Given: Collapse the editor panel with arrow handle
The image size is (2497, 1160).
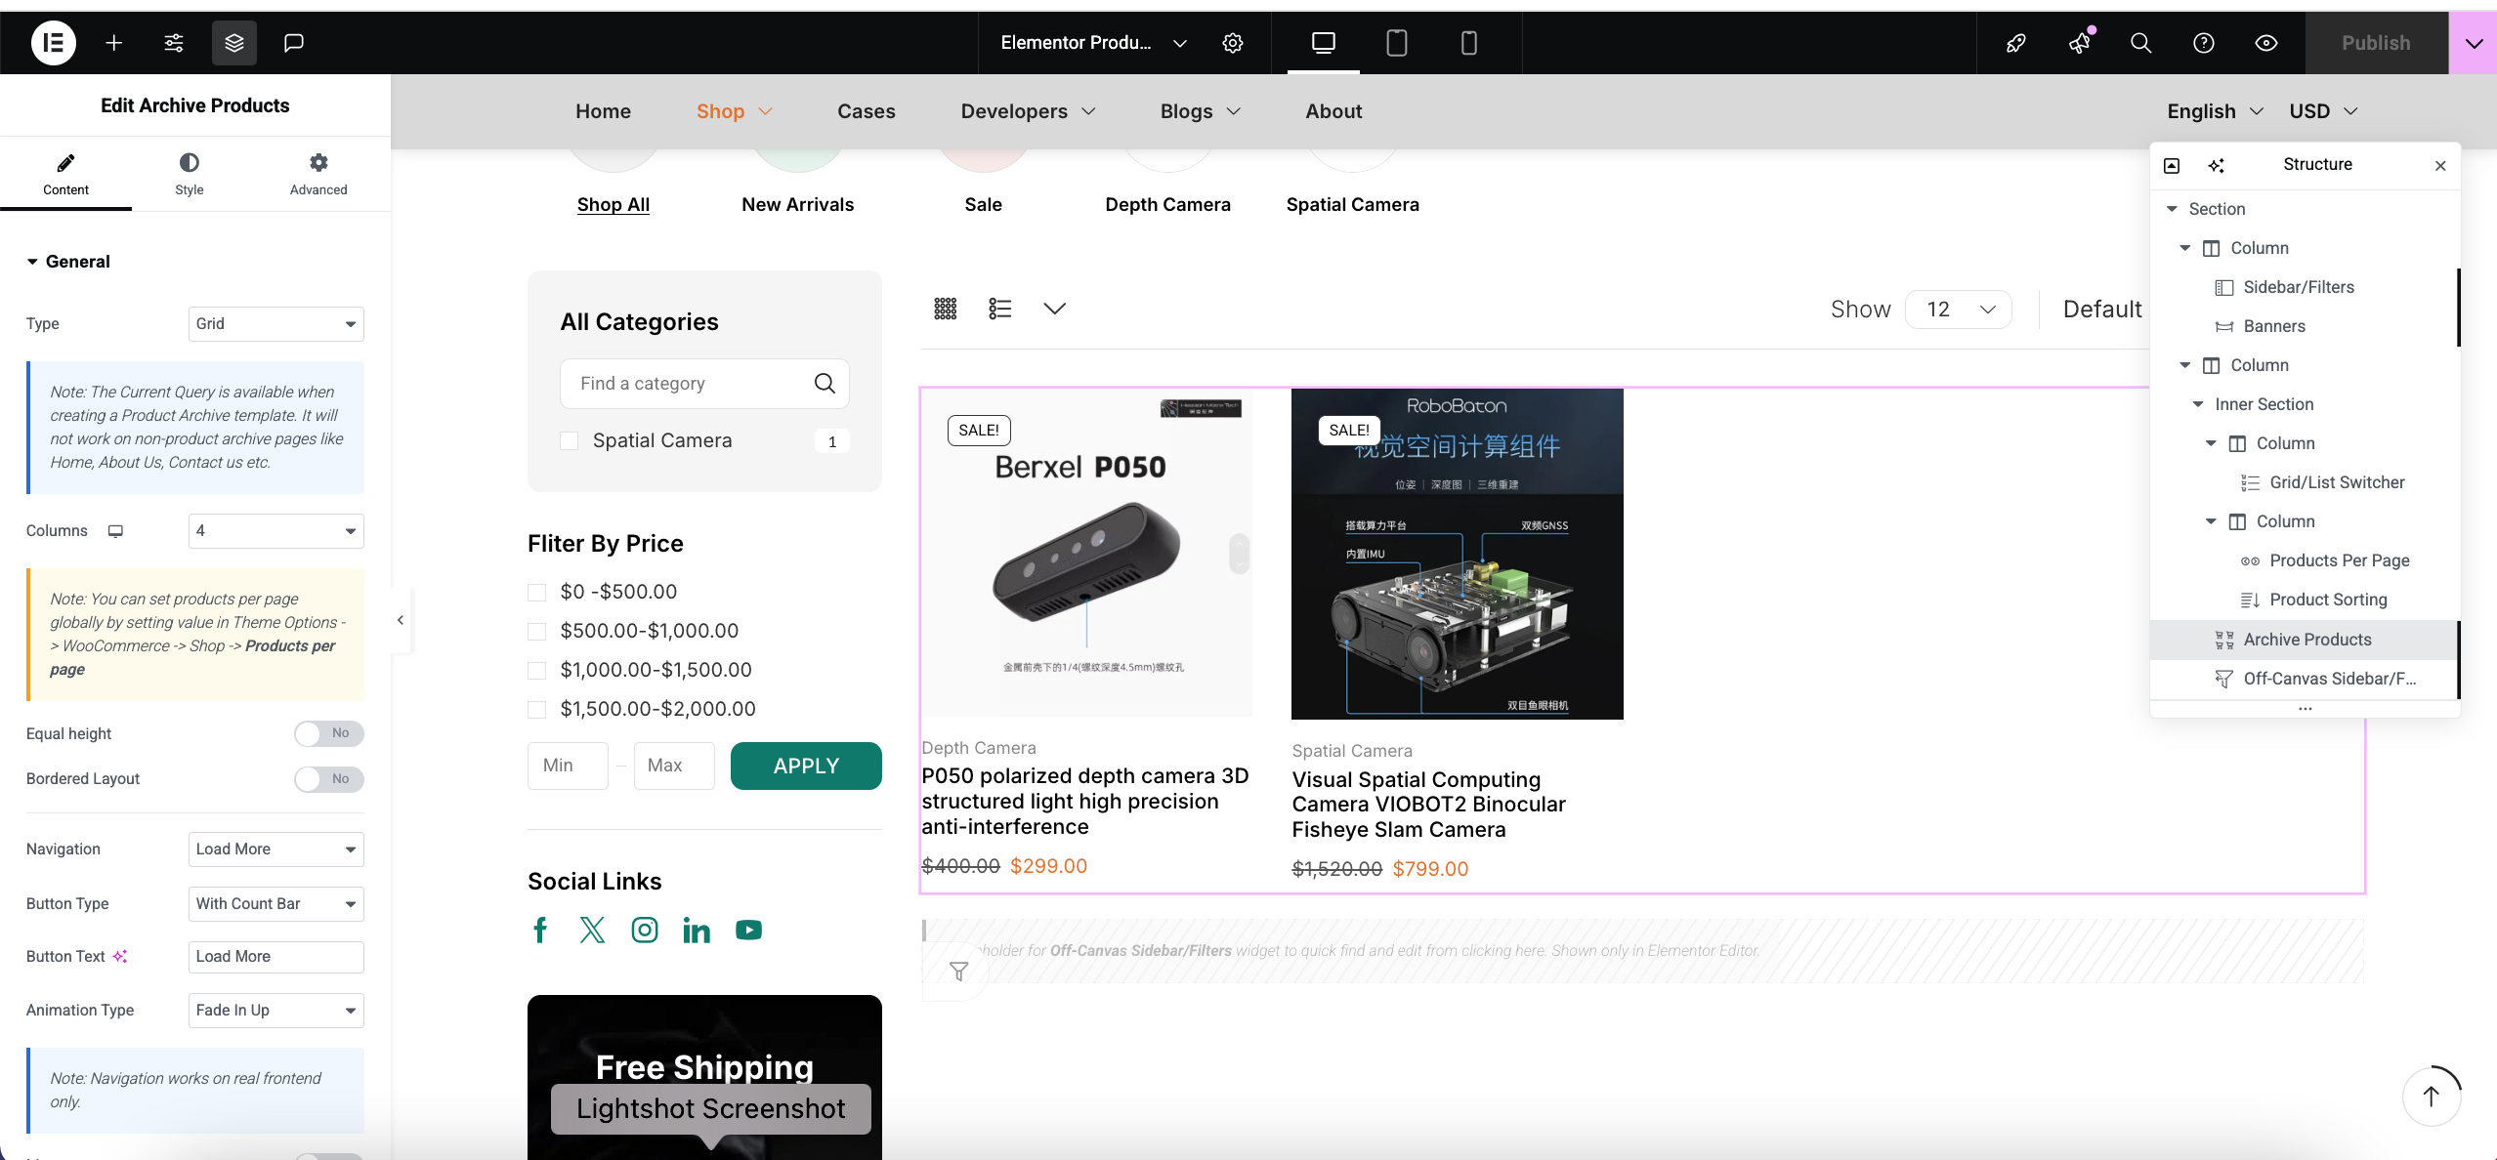Looking at the screenshot, I should click(401, 620).
